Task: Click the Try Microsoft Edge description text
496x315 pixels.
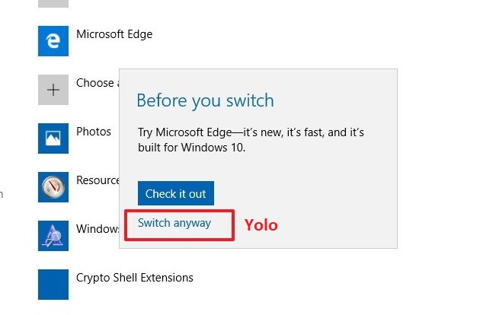Action: [251, 140]
